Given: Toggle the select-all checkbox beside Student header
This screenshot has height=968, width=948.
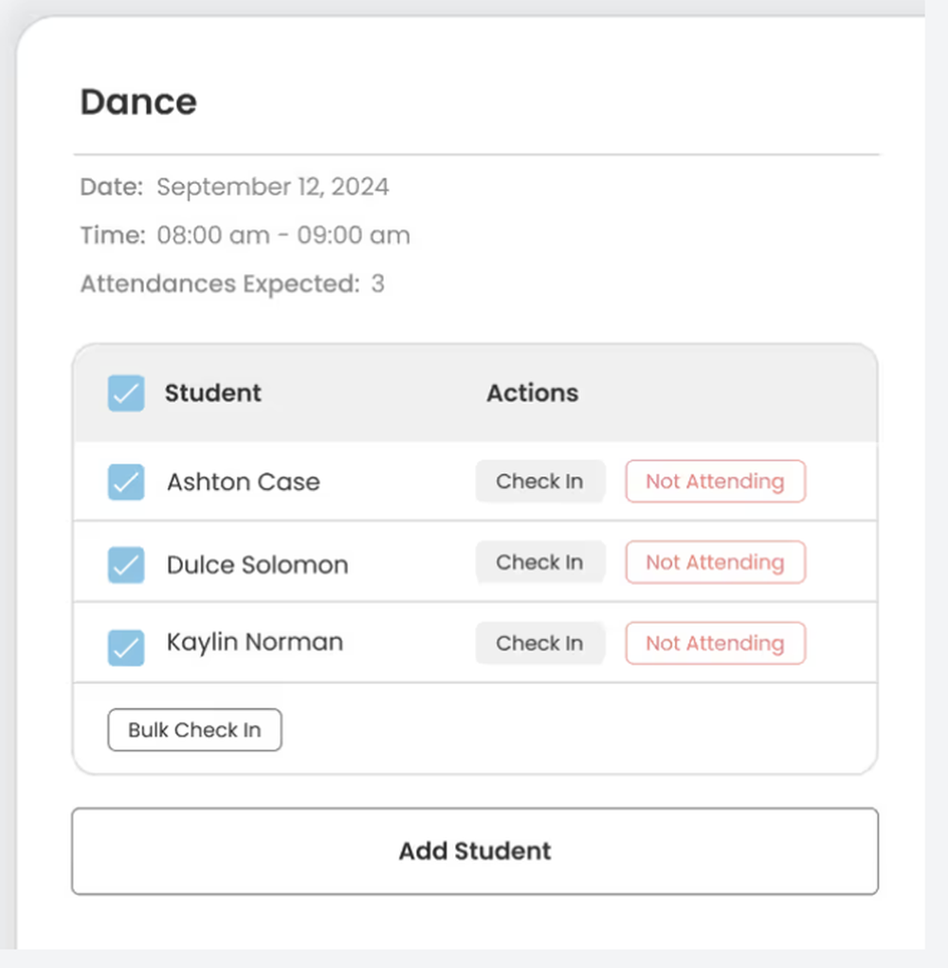Looking at the screenshot, I should 126,393.
